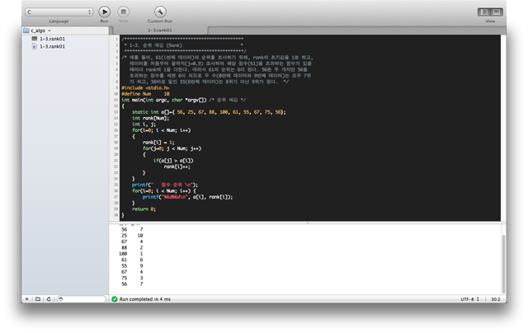This screenshot has height=333, width=528.
Task: Refresh the file list
Action: pyautogui.click(x=49, y=298)
